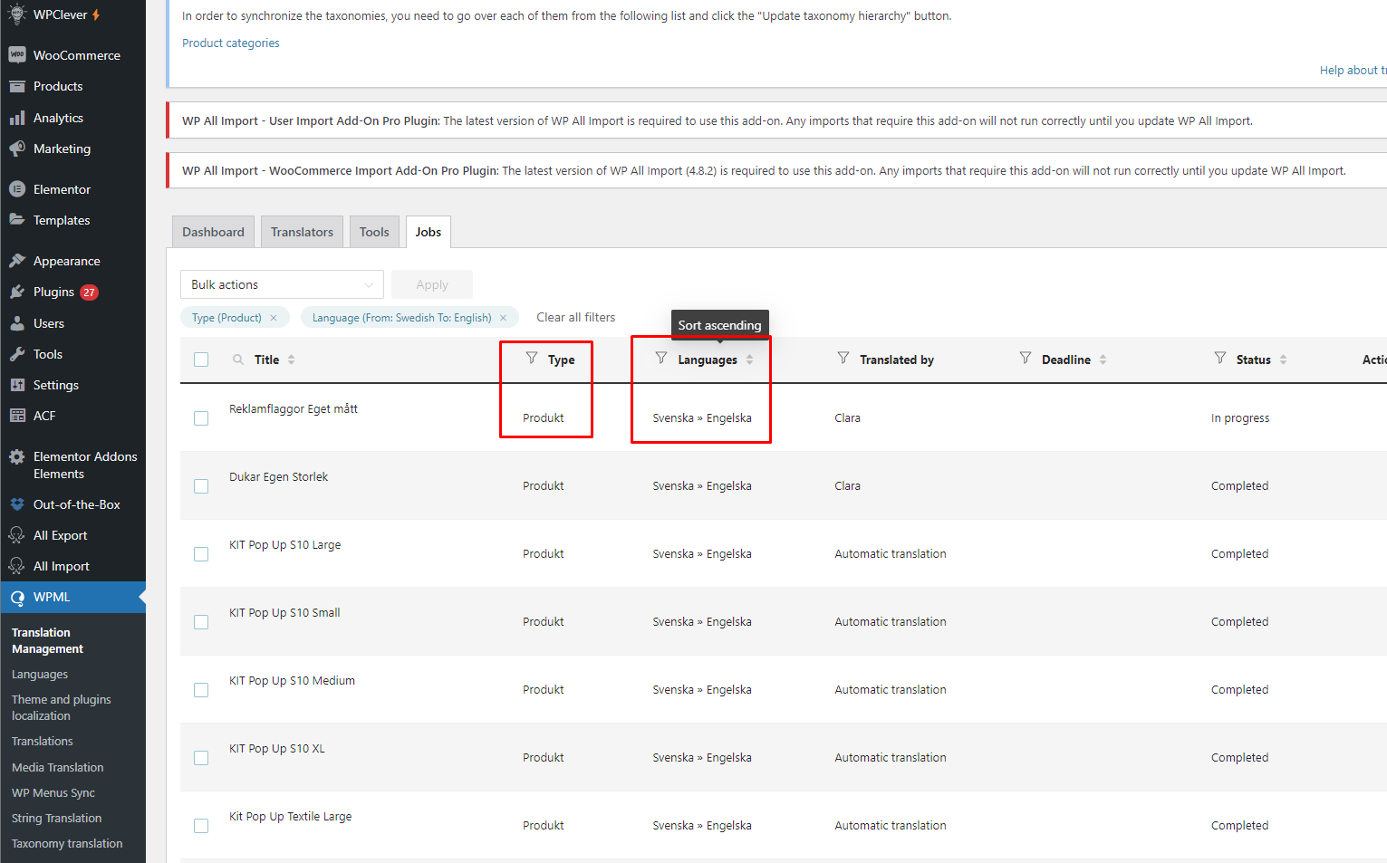Screen dimensions: 1387x863
Task: Click the Marketing megaphone icon
Action: (x=17, y=149)
